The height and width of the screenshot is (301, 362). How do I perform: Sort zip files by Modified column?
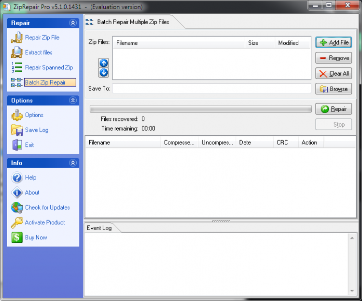tap(292, 43)
